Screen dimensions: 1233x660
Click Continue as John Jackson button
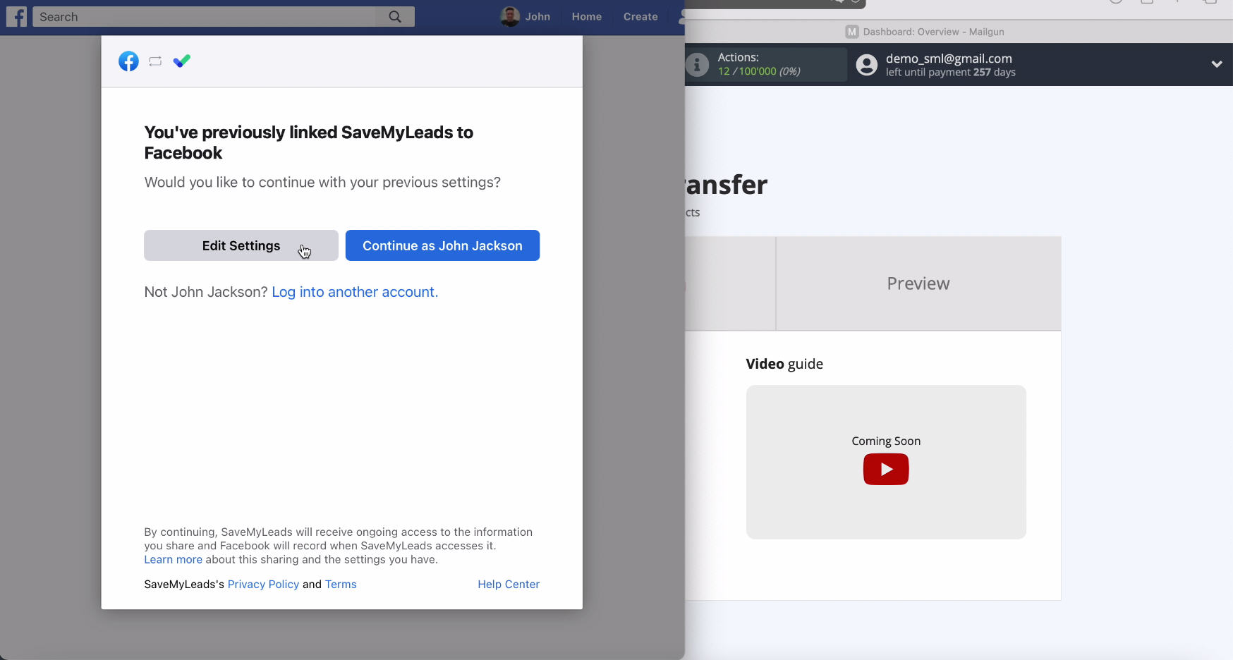[442, 245]
